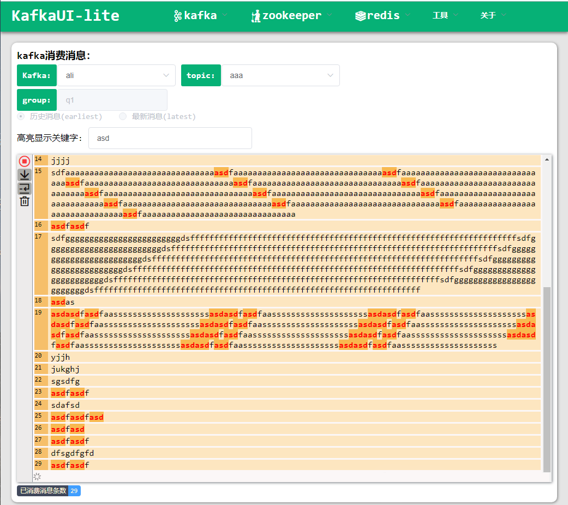Select the 历史消息(earliest) radio option

[21, 116]
